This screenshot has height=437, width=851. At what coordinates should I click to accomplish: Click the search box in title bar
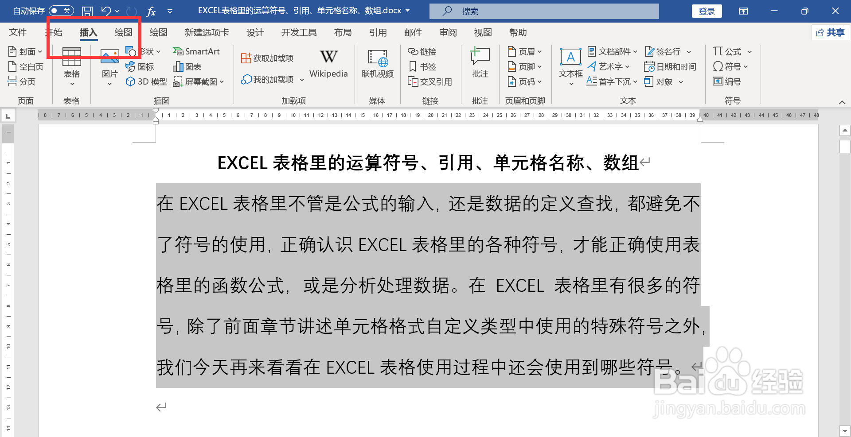pos(544,11)
